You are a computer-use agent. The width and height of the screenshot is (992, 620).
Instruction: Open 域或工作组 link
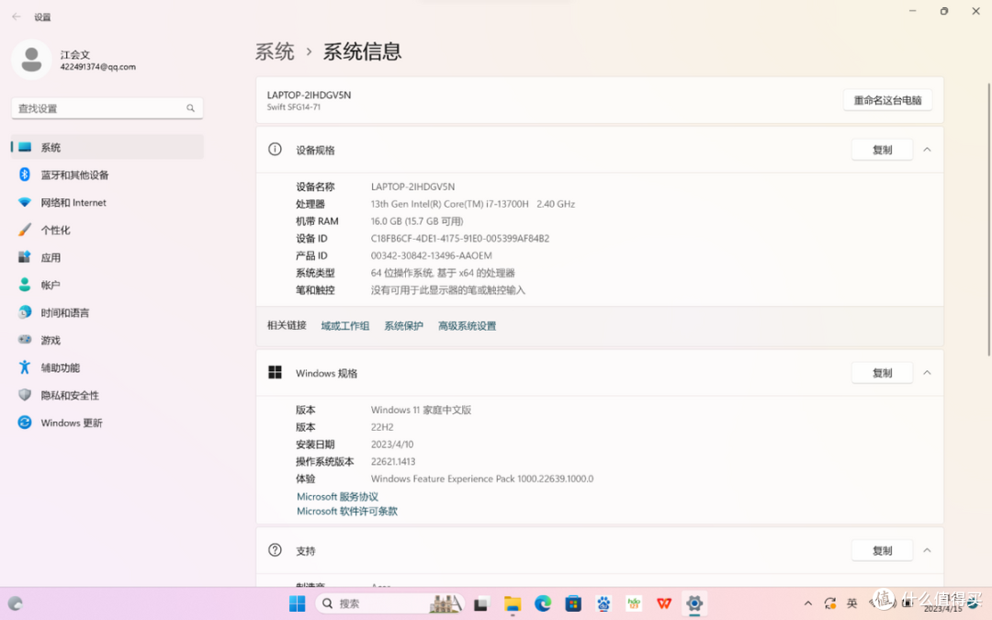pos(344,326)
